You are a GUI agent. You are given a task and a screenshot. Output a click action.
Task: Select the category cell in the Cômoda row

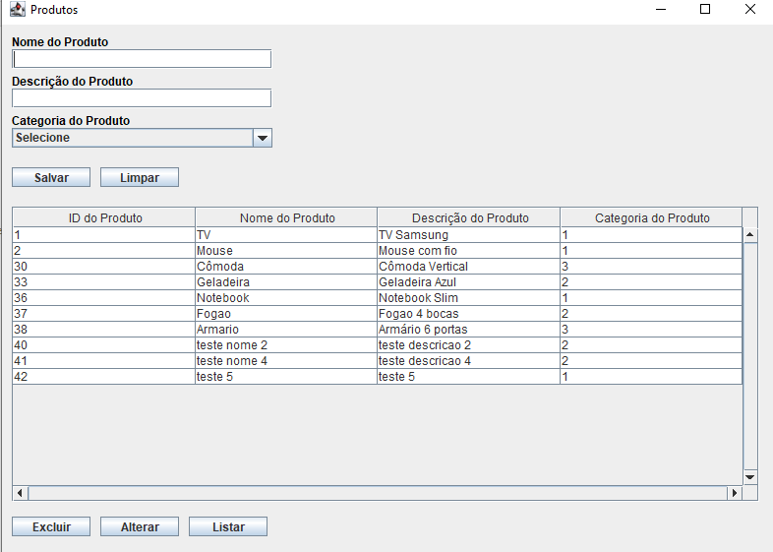click(x=651, y=267)
